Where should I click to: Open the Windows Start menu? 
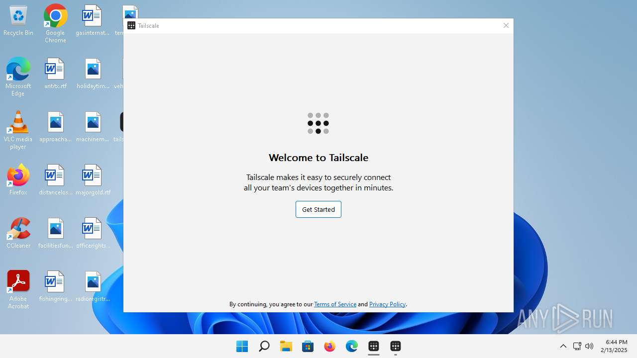click(x=242, y=347)
